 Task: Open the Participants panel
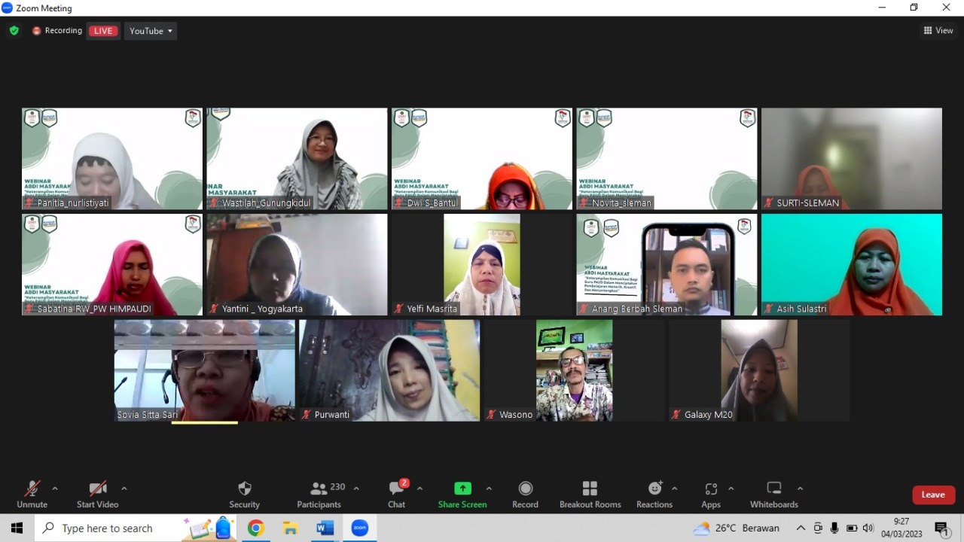coord(319,495)
